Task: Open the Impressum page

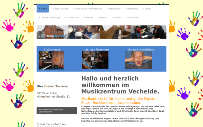Action: [x=133, y=18]
